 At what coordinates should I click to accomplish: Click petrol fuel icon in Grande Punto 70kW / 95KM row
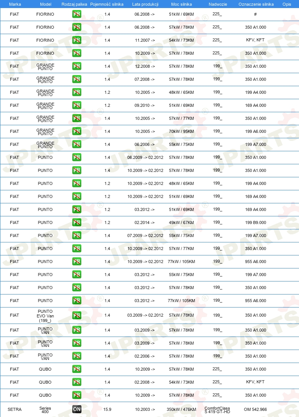[77, 131]
